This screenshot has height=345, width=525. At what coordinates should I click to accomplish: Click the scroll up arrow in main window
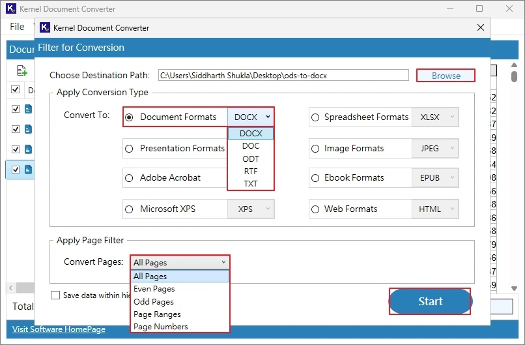tap(515, 65)
